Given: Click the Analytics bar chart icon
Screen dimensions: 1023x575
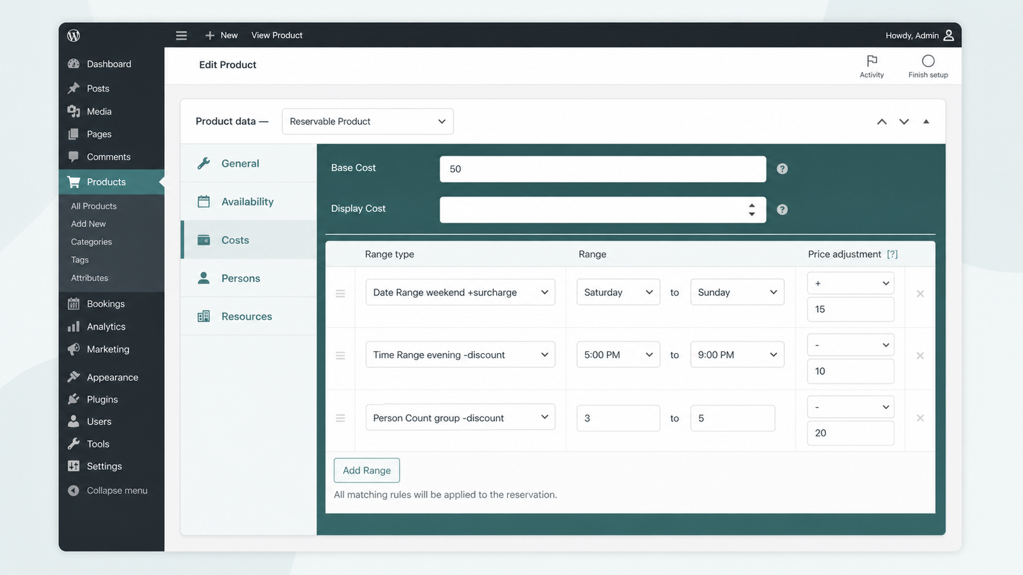Looking at the screenshot, I should 74,326.
